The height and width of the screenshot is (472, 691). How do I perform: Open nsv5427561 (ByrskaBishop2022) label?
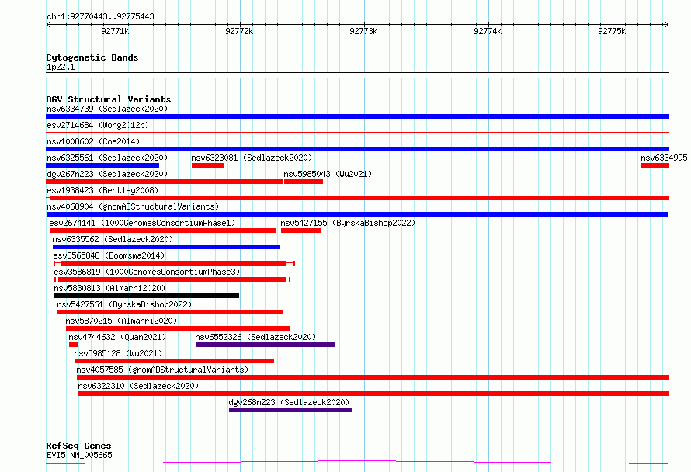tap(124, 304)
